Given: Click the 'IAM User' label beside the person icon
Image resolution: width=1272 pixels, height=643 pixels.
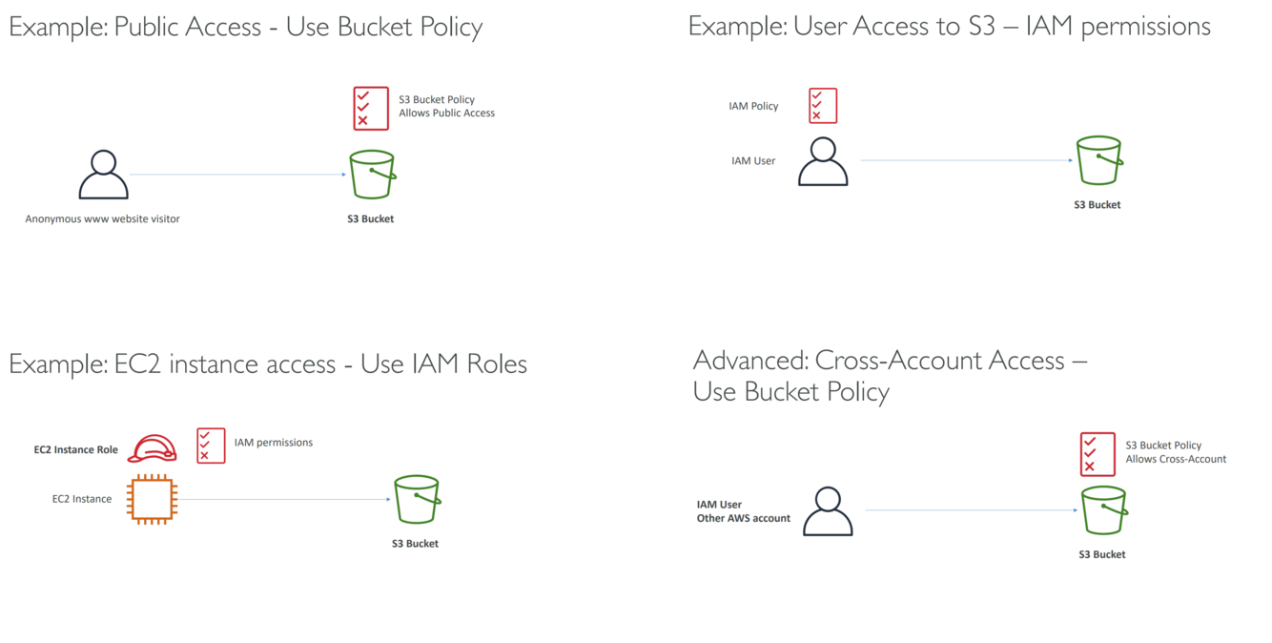Looking at the screenshot, I should (753, 161).
